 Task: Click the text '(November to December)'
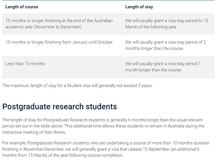[x=58, y=27]
